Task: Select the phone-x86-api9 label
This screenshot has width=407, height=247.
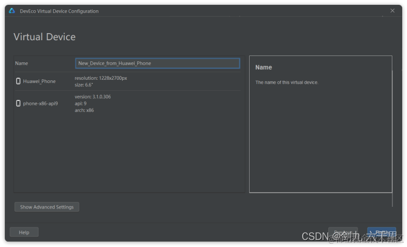Action: [x=41, y=104]
